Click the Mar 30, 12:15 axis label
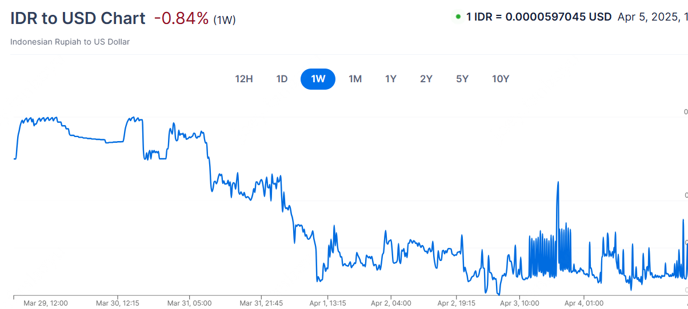The image size is (688, 309). tap(118, 303)
